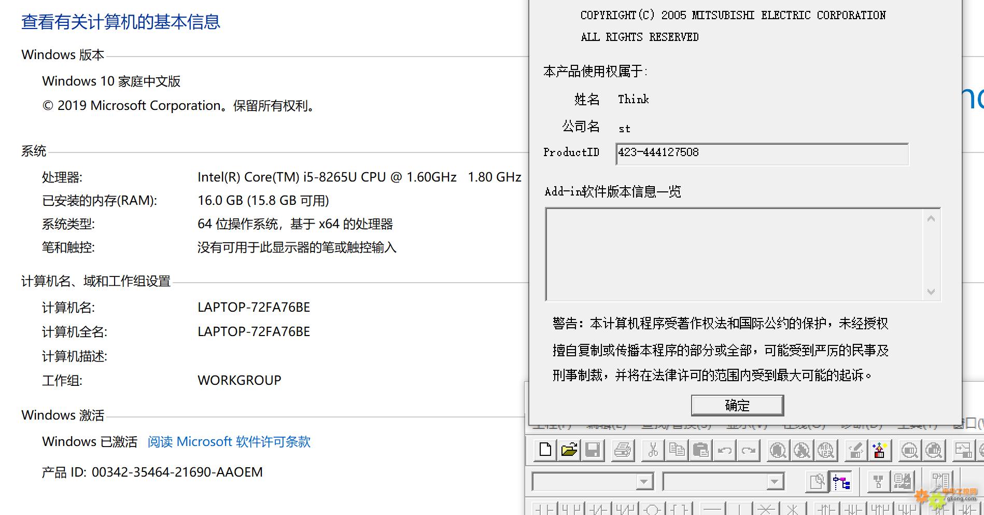Image resolution: width=984 pixels, height=515 pixels.
Task: Click the Cut scissors icon
Action: point(653,450)
